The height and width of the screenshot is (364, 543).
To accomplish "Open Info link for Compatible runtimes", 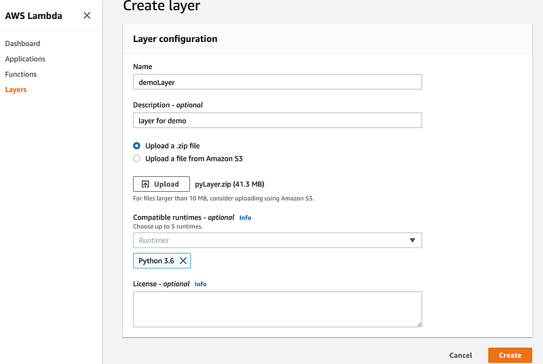I will 245,218.
